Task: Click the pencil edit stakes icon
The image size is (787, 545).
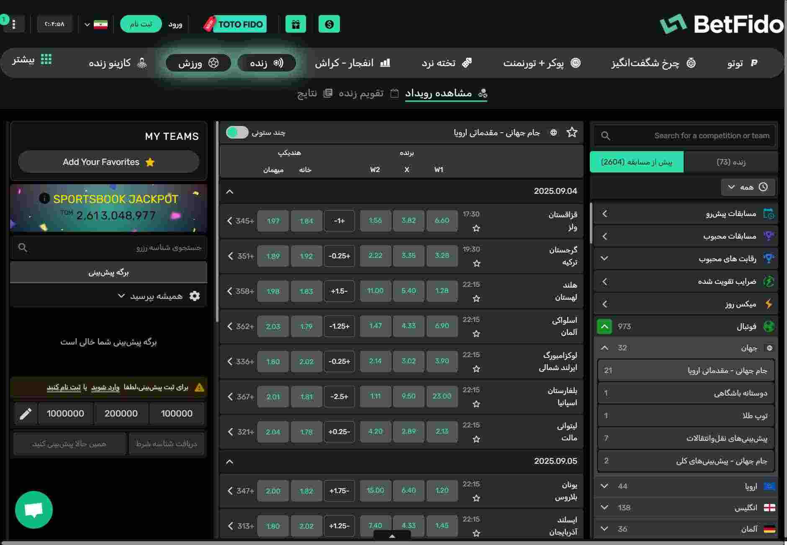Action: click(x=26, y=414)
